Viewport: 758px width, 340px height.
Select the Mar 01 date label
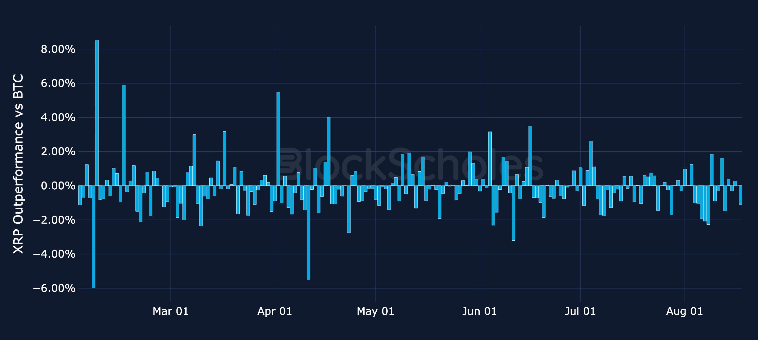(171, 311)
